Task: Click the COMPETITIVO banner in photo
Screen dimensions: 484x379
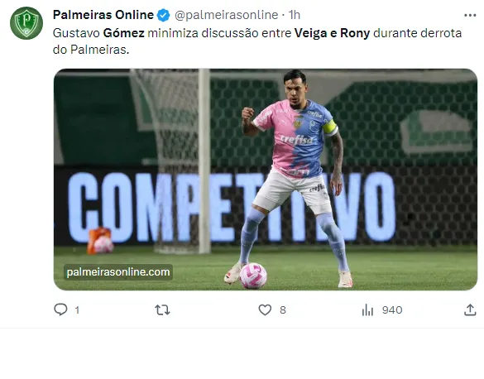Action: click(232, 207)
